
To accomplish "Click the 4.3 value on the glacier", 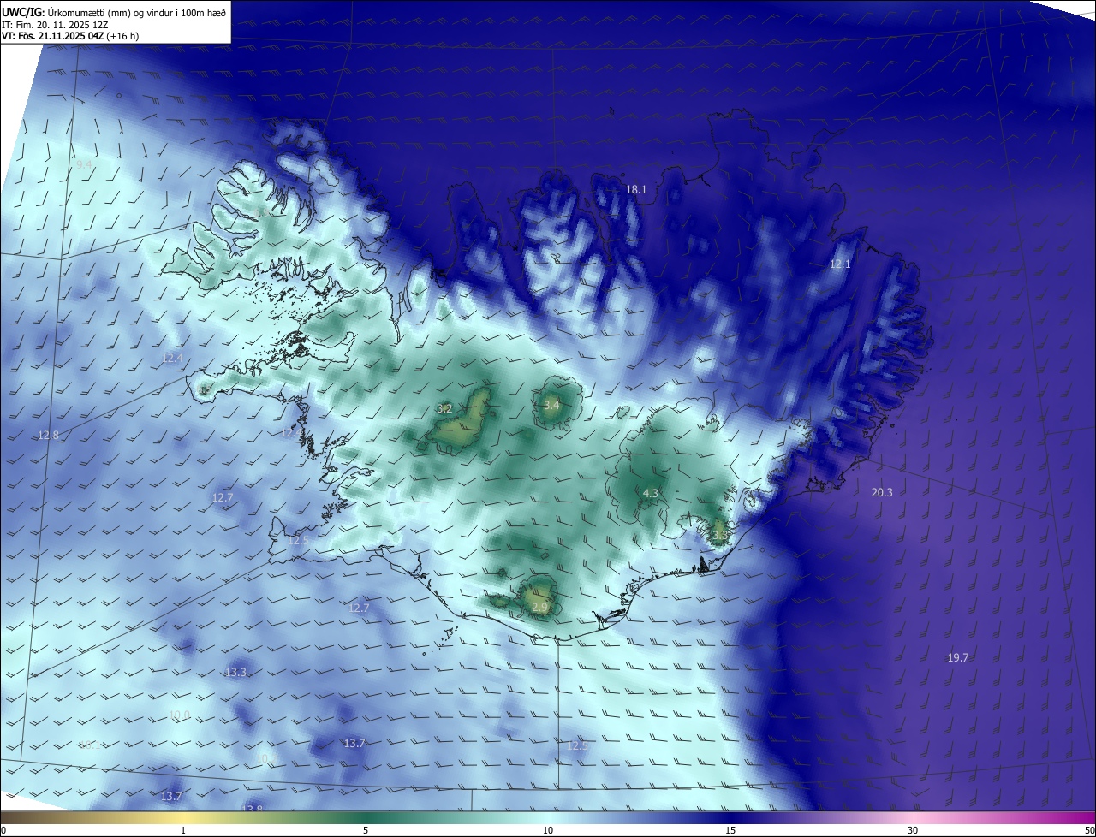I will point(651,493).
